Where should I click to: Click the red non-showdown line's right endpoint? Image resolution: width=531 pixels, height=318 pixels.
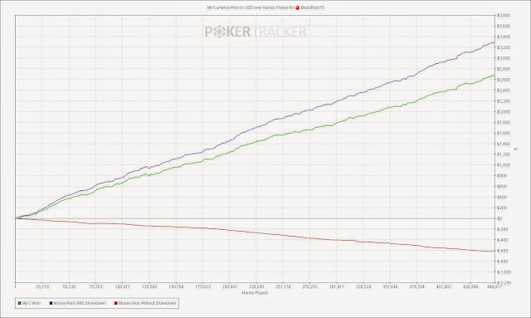click(x=494, y=251)
